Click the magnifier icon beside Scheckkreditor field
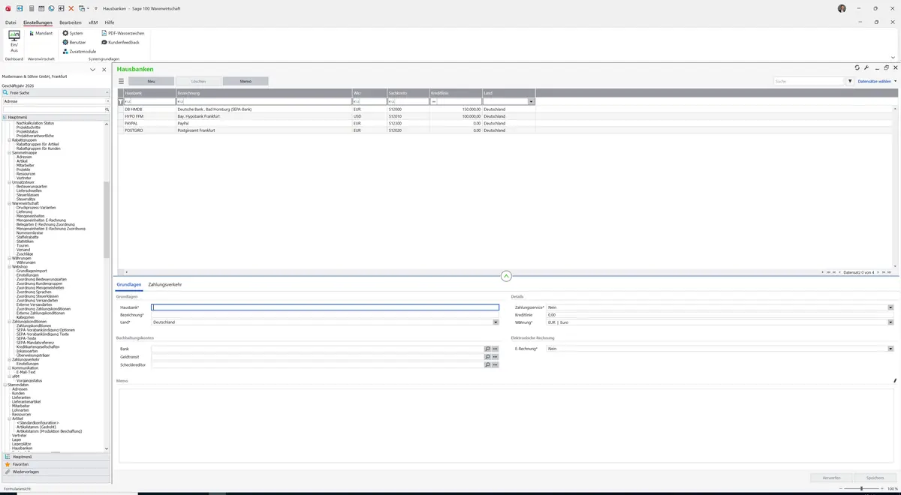901x495 pixels. 487,365
